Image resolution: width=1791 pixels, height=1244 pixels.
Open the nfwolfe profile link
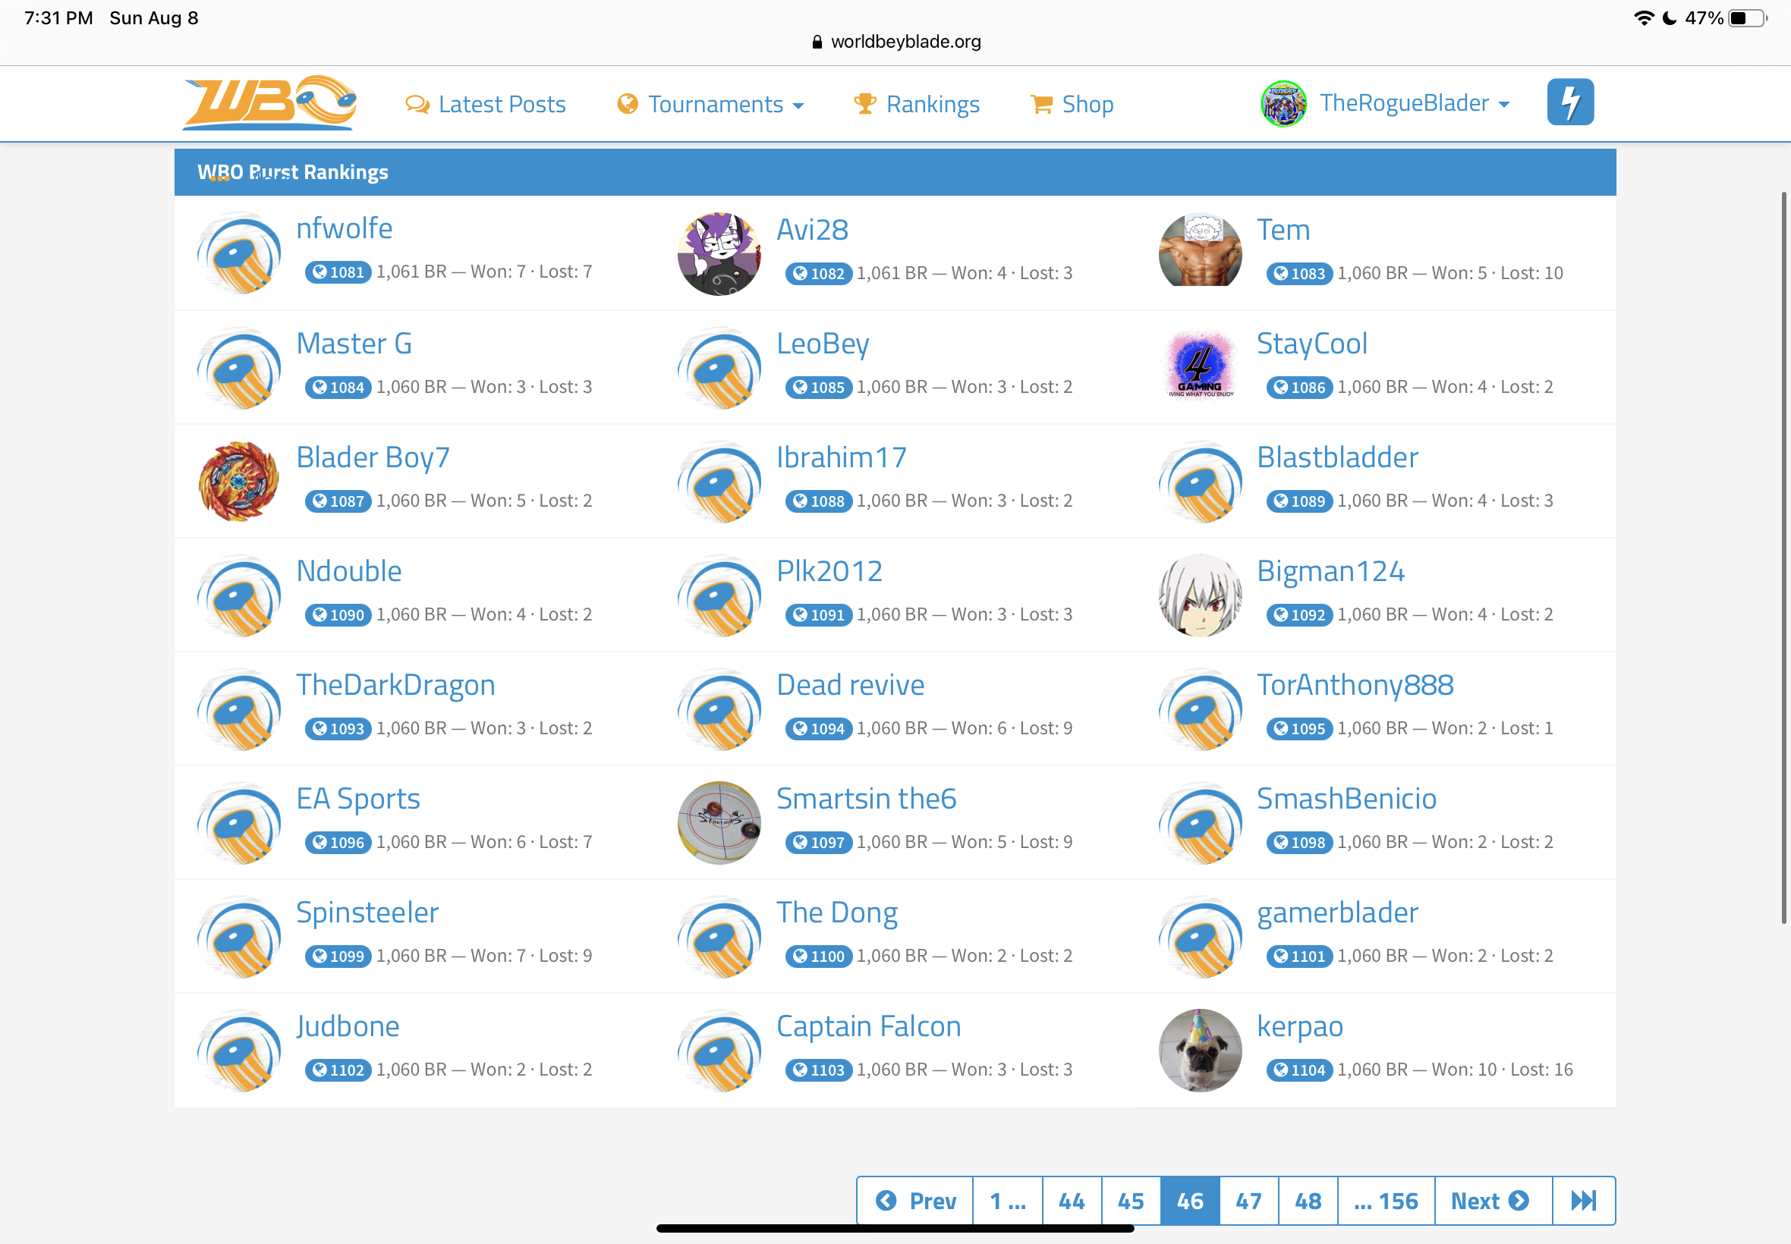(344, 228)
